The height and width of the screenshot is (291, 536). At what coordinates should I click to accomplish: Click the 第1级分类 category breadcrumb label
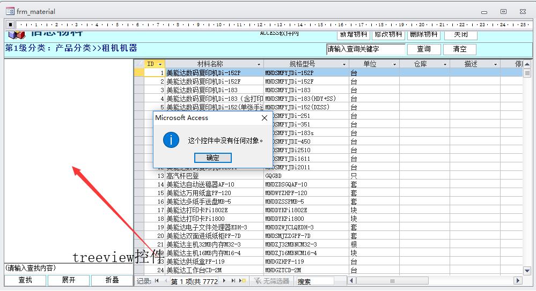pyautogui.click(x=71, y=48)
